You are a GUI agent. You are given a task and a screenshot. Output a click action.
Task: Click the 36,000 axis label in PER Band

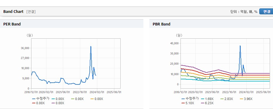point(25,48)
